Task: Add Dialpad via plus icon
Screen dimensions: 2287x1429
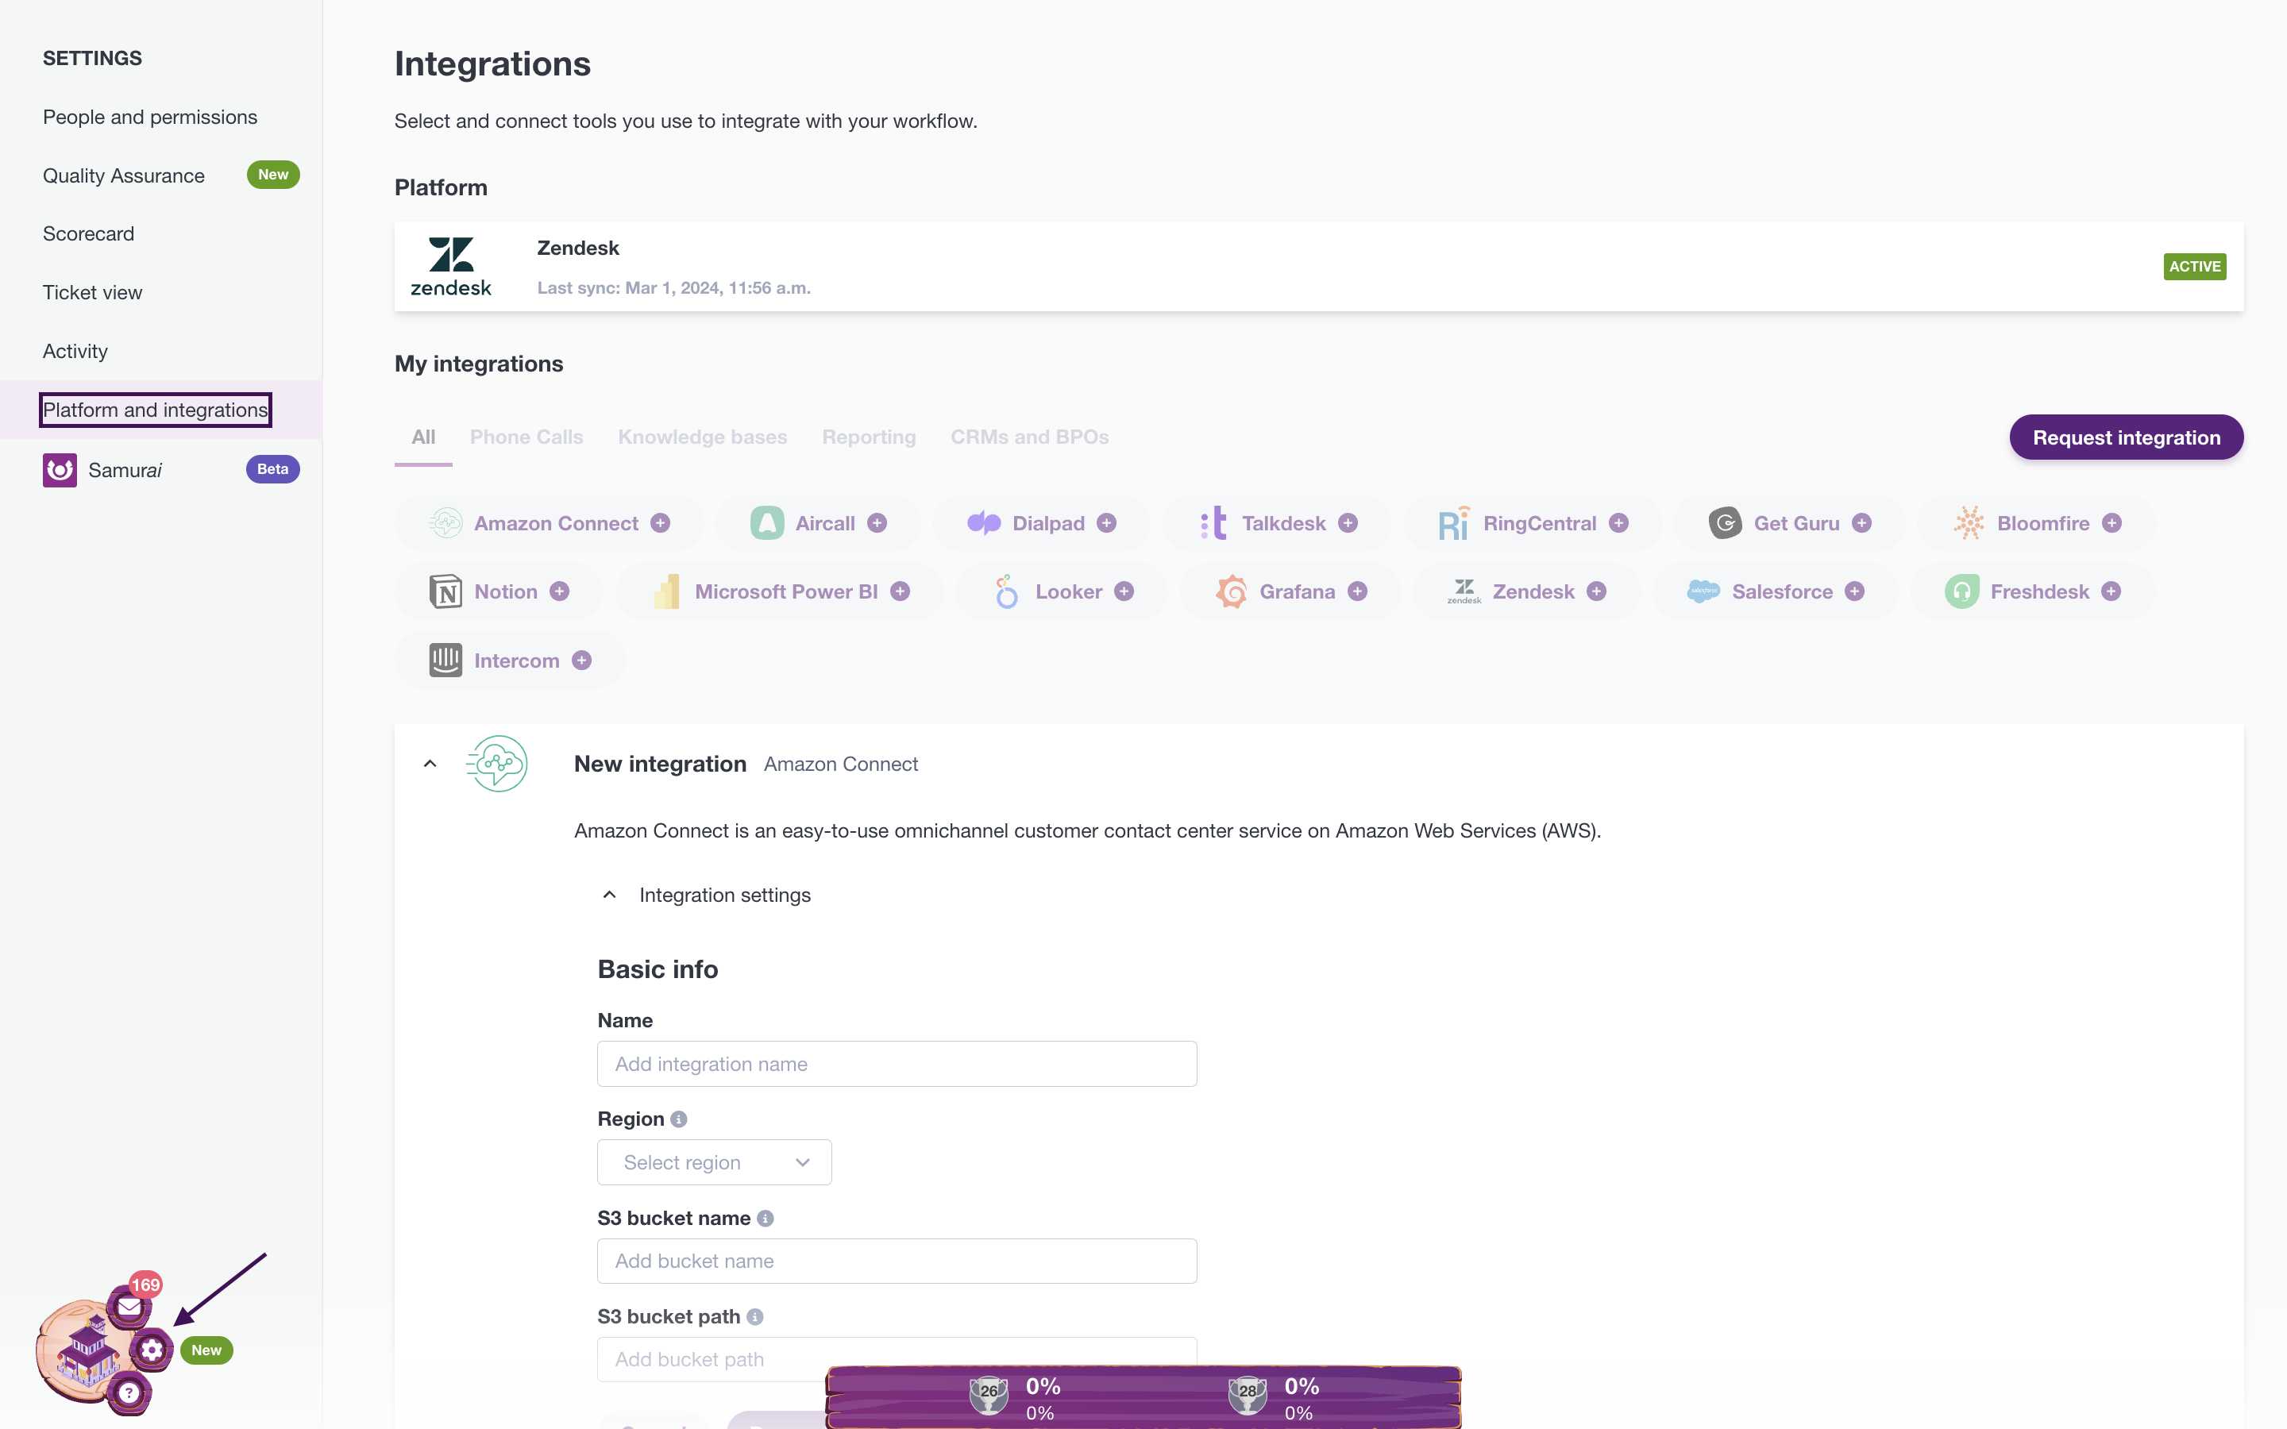Action: pos(1107,522)
